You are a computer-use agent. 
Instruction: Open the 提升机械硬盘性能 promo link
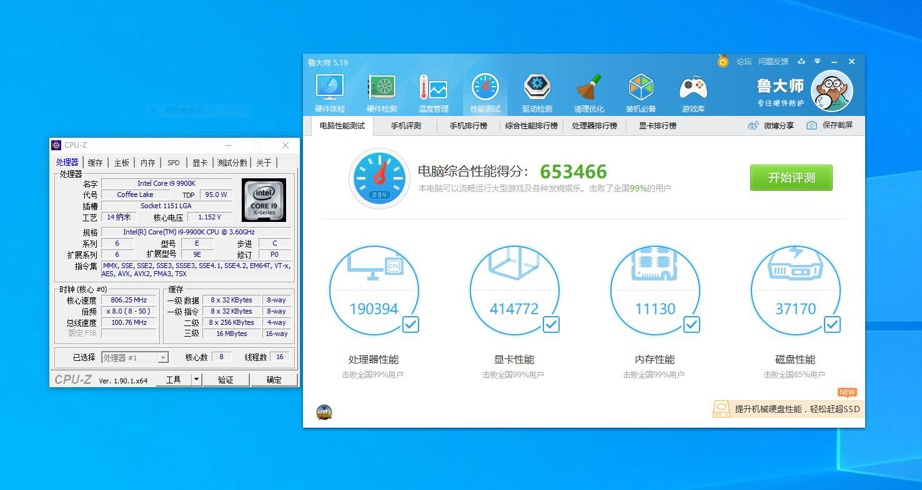(798, 409)
